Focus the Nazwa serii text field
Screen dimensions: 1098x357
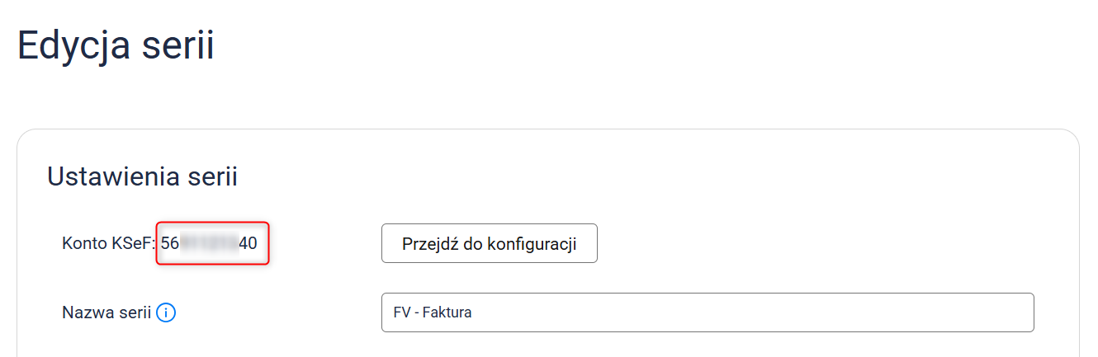(707, 312)
